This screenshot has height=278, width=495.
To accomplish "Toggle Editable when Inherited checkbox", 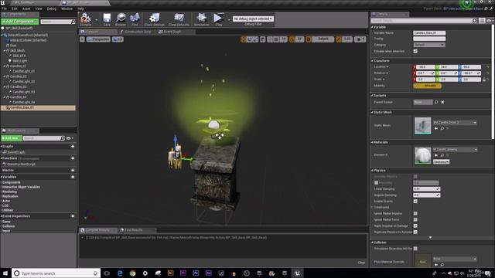I will click(x=415, y=52).
